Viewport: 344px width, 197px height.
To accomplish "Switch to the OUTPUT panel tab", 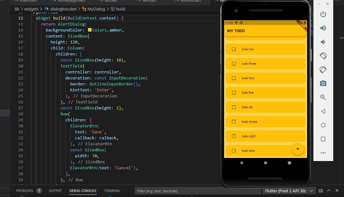I will 55,191.
